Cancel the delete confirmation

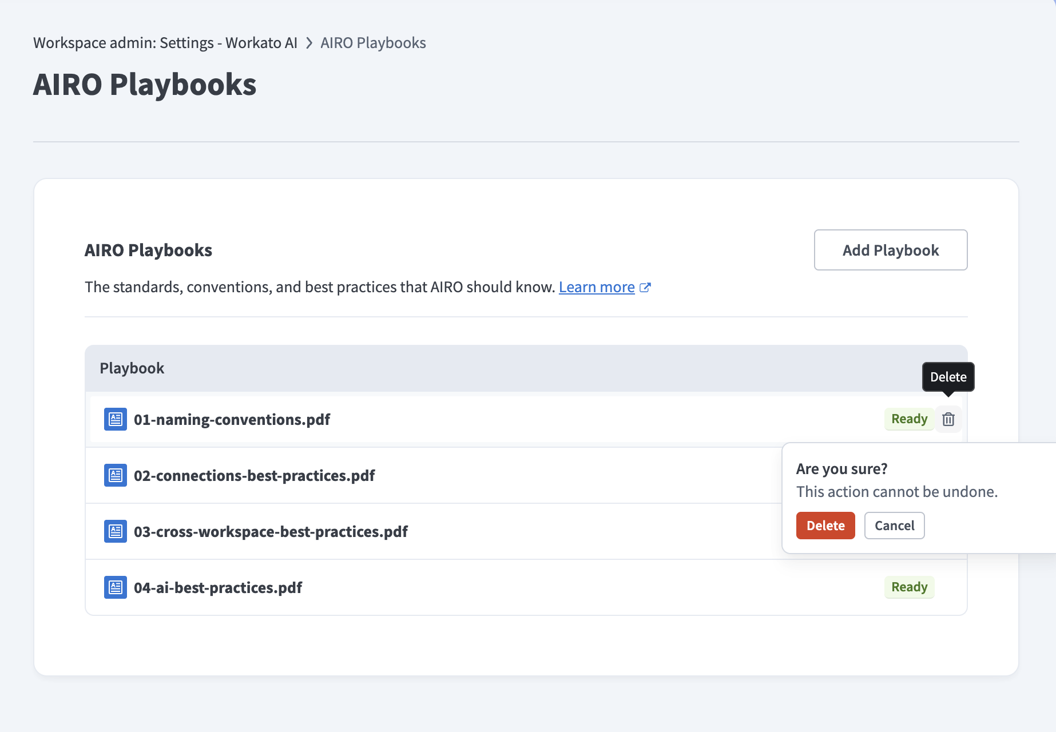[895, 526]
